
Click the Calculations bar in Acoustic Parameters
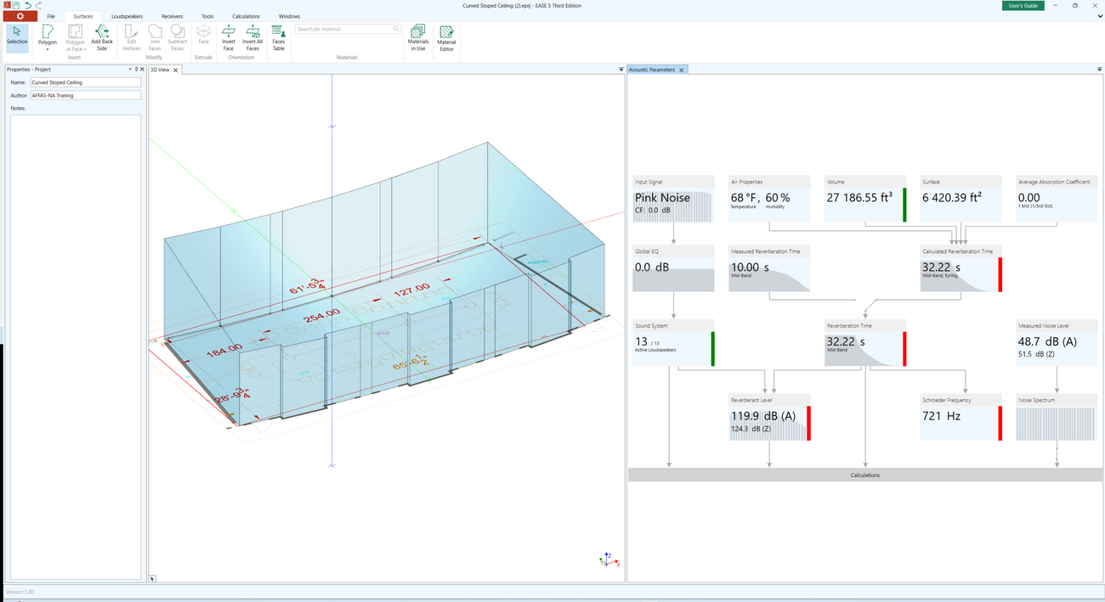pyautogui.click(x=864, y=475)
